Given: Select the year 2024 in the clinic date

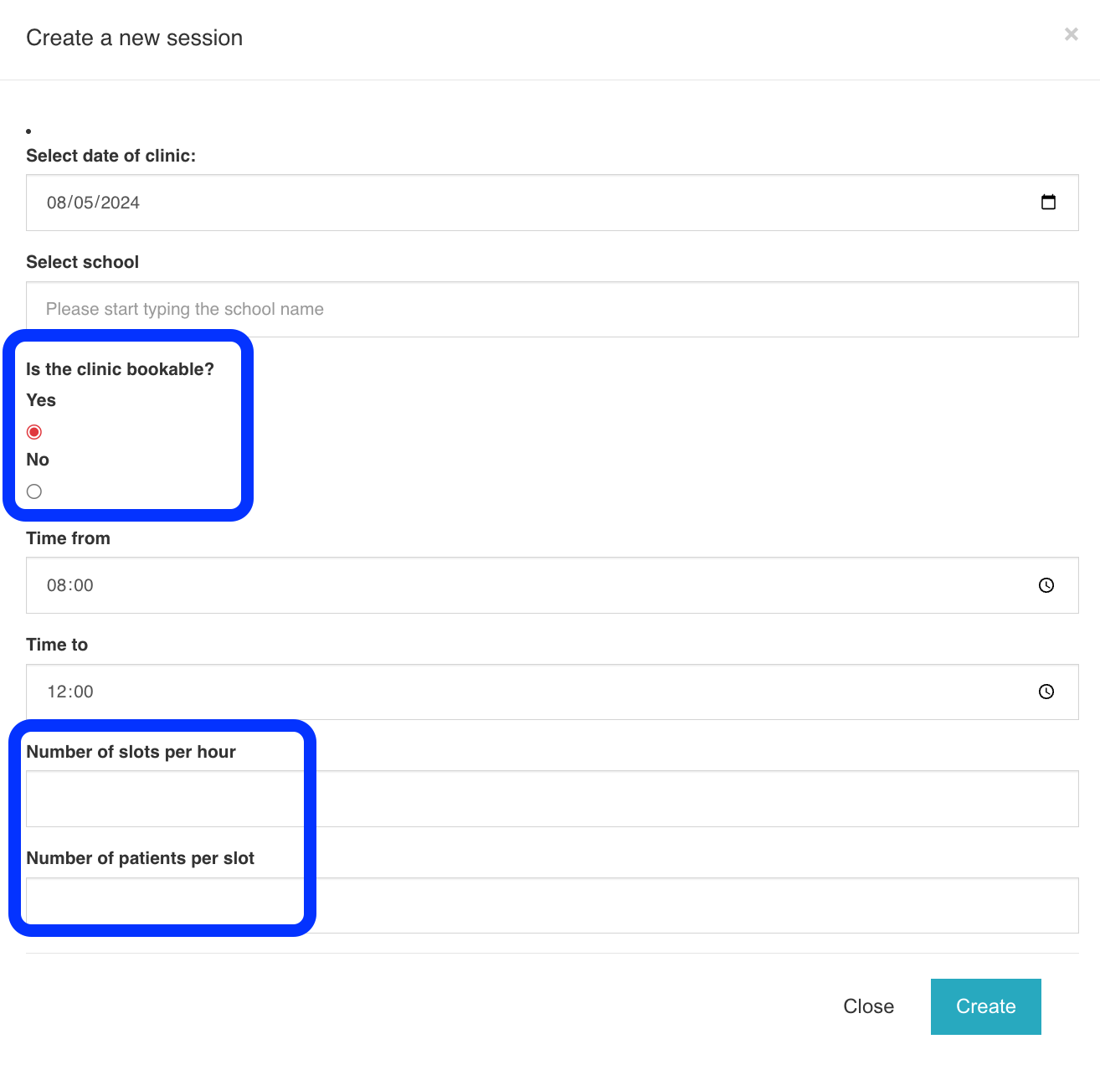Looking at the screenshot, I should [121, 203].
